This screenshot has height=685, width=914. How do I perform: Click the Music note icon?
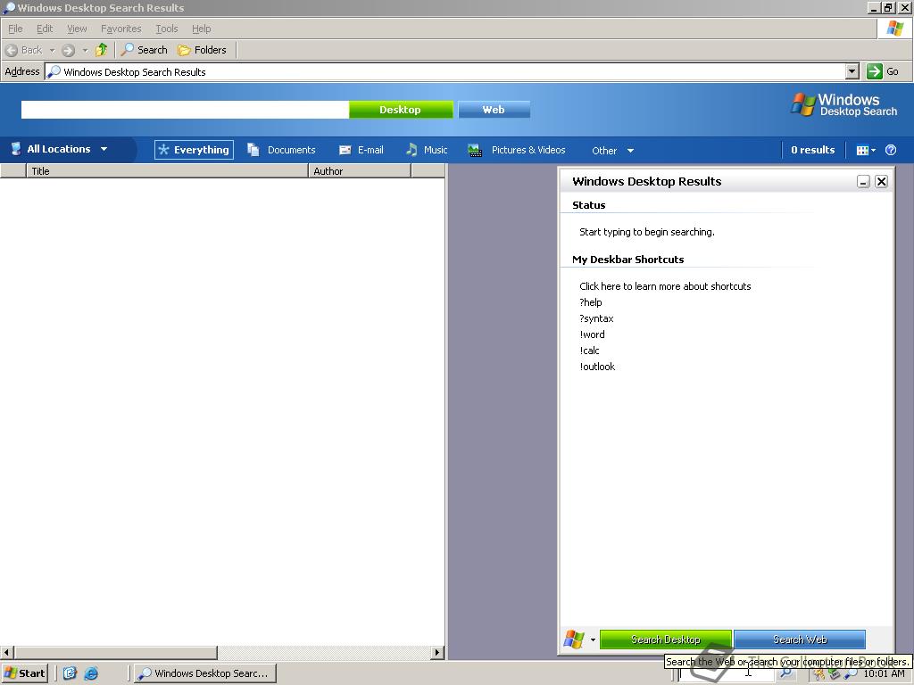(x=411, y=150)
